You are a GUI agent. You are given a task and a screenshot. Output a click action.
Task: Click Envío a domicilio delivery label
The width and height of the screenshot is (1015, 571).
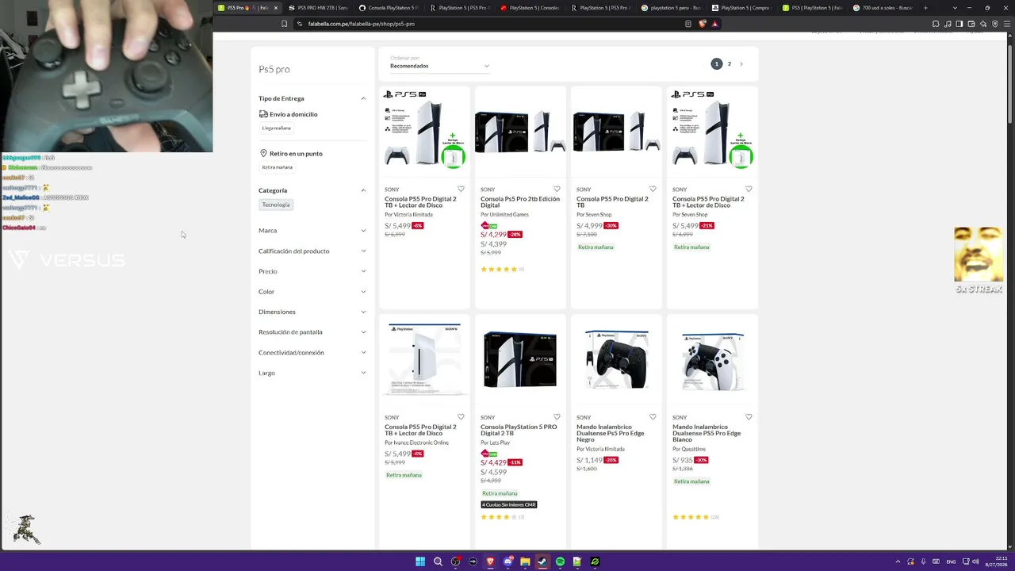coord(293,114)
